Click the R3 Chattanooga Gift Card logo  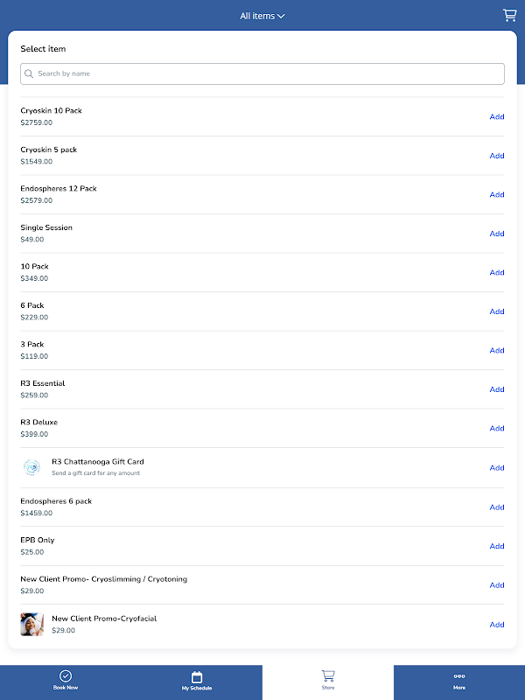tap(31, 467)
